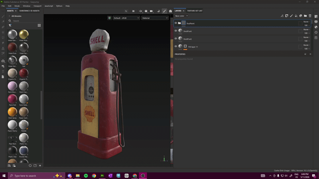Open the log icon at left toolbar bottom
The width and height of the screenshot is (319, 179).
pos(3,77)
